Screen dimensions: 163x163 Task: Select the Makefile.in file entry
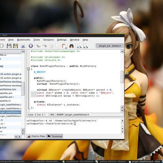click(11, 101)
